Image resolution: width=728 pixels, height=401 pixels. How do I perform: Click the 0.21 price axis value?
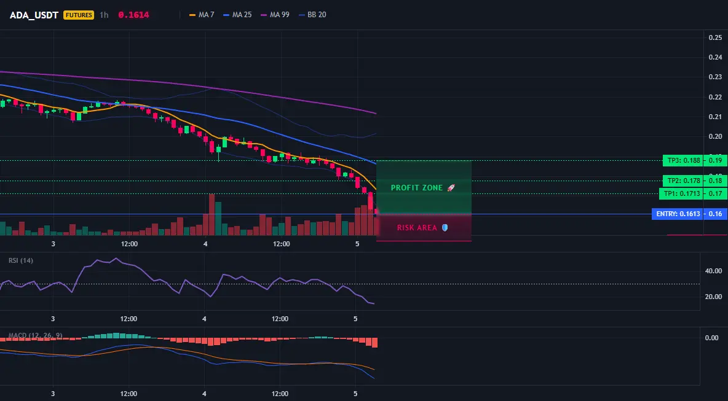(716, 117)
